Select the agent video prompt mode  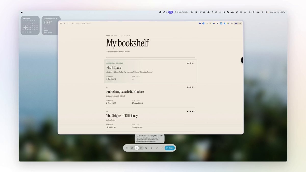pos(137,148)
